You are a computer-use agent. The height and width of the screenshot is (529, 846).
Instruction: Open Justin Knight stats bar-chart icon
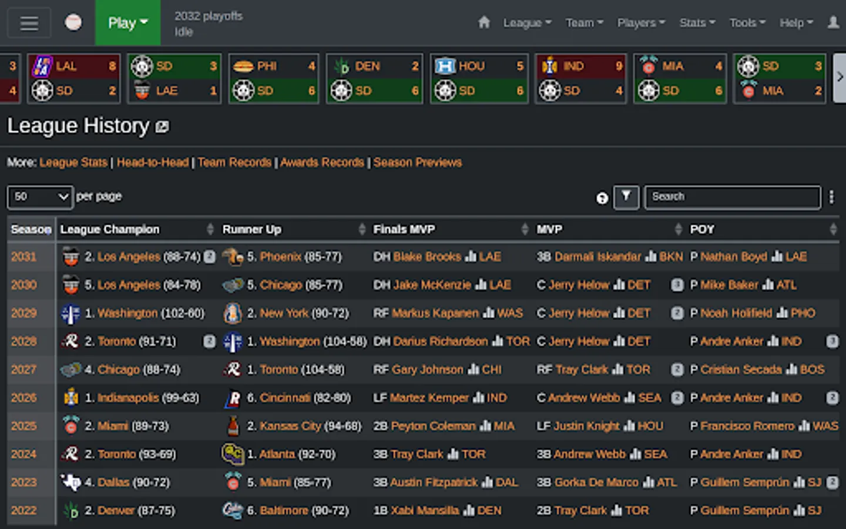click(x=629, y=426)
